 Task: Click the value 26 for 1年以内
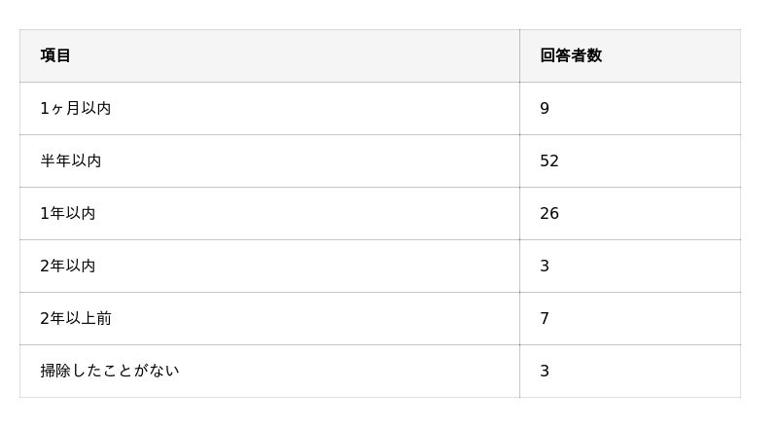(549, 213)
